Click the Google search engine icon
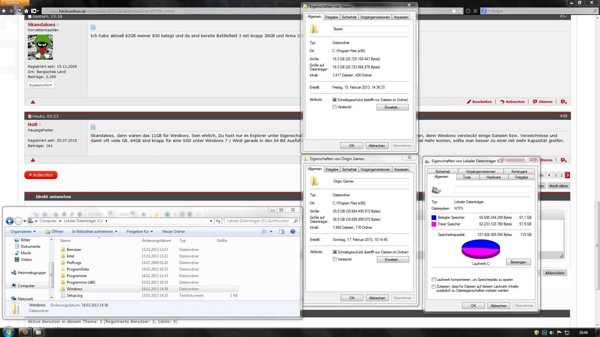 point(484,11)
